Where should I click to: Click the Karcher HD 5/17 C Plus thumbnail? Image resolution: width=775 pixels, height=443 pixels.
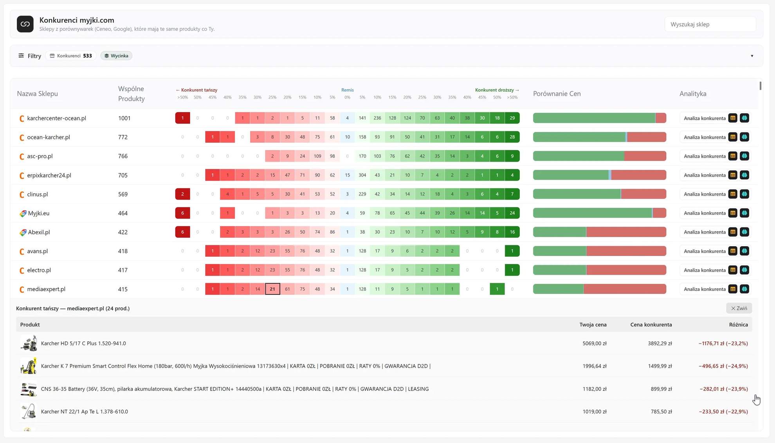pos(29,343)
